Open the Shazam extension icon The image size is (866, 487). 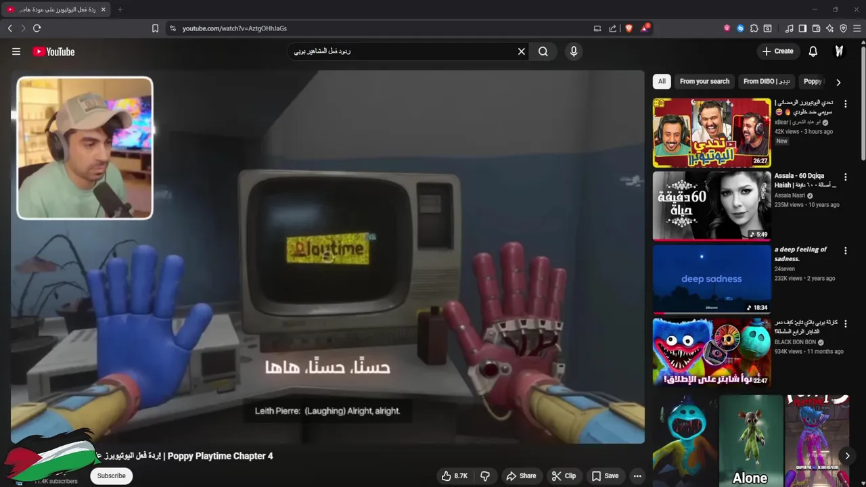coord(740,28)
